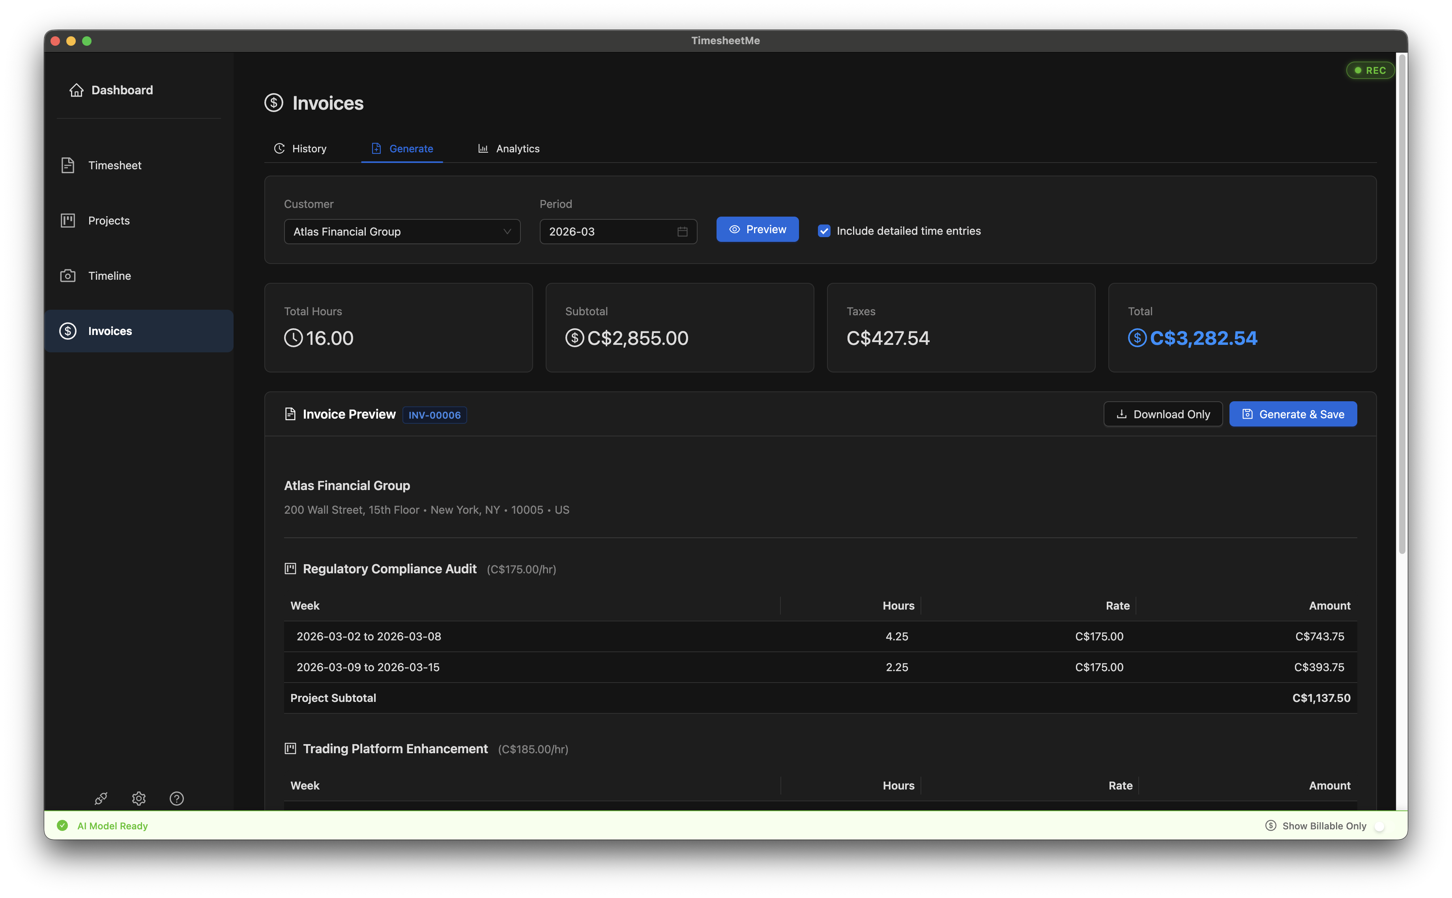The image size is (1452, 898).
Task: Click the Period 2026-03 input field
Action: coord(606,232)
